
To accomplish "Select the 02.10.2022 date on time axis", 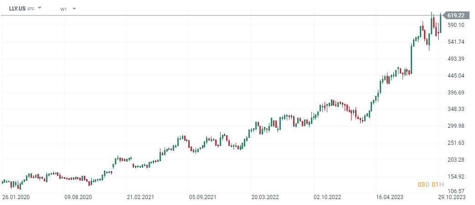I will (327, 197).
